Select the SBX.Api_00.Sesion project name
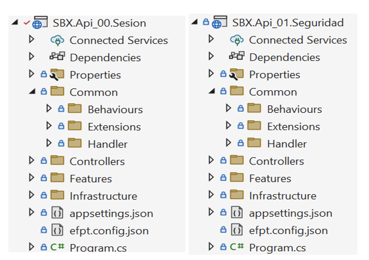This screenshot has height=260, width=369. [99, 23]
